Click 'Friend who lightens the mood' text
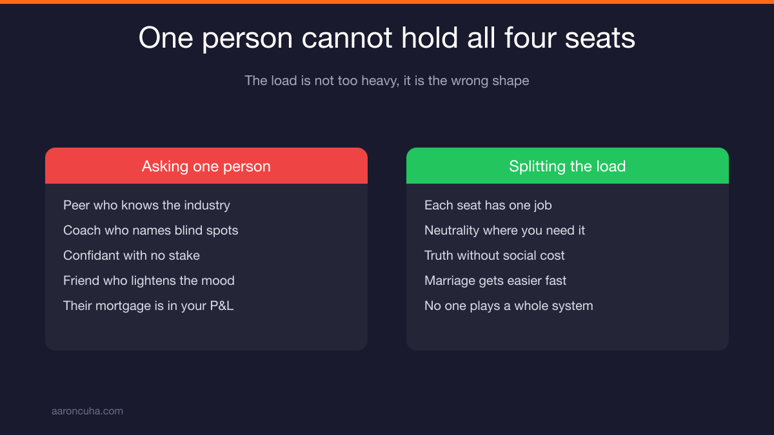The image size is (774, 435). click(x=149, y=280)
